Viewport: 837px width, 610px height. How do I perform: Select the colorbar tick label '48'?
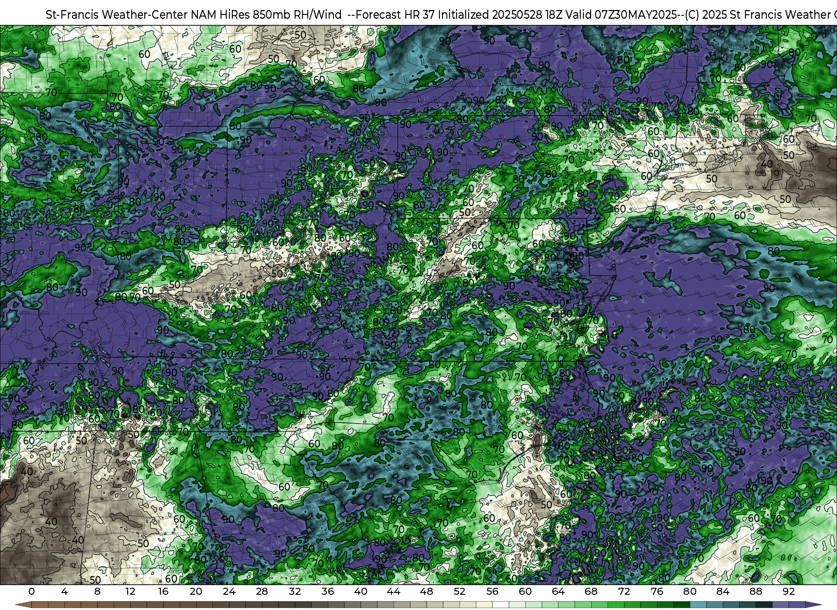(426, 592)
